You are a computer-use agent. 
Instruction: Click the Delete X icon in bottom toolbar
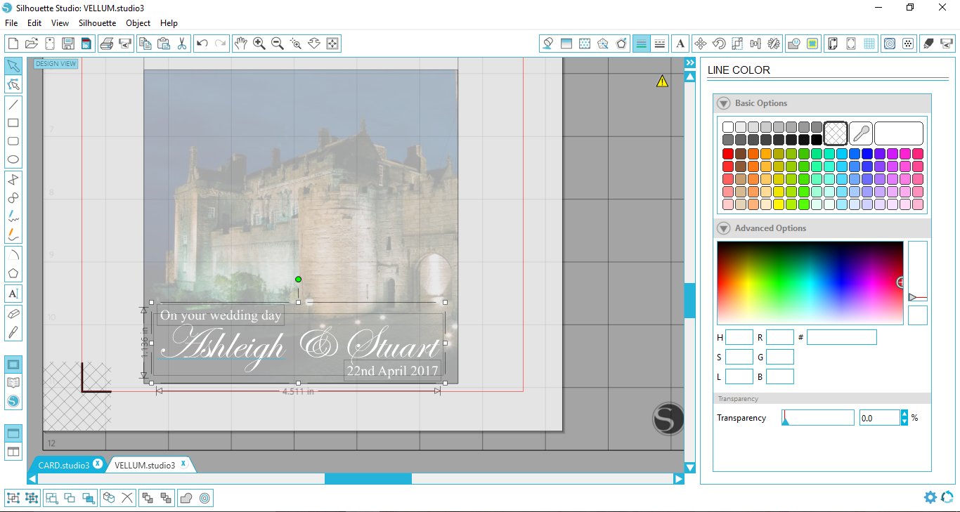[x=127, y=498]
